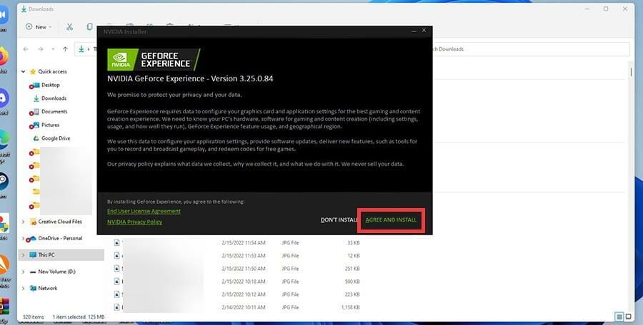Image resolution: width=643 pixels, height=325 pixels.
Task: Click the Copy icon in Explorer toolbar
Action: click(x=89, y=26)
